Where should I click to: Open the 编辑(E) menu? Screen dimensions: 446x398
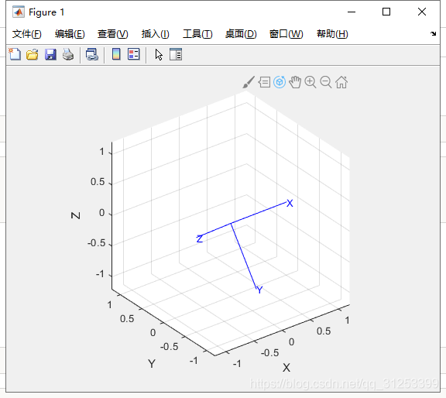70,34
